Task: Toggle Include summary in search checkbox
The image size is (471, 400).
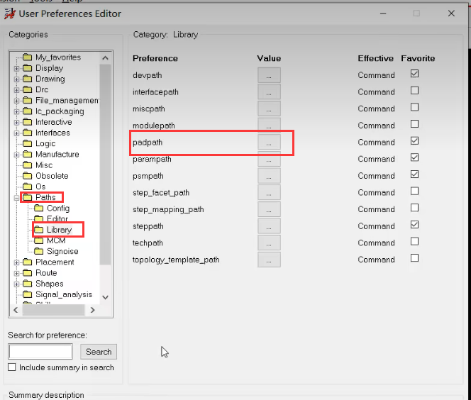Action: click(x=12, y=367)
